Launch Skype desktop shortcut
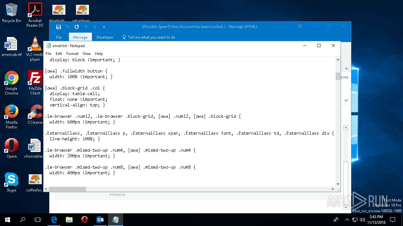Screen dimensions: 403x226 point(11,182)
